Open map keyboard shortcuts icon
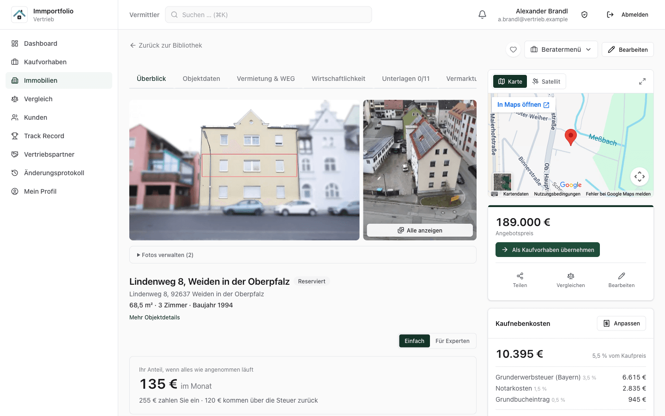The width and height of the screenshot is (665, 416). click(x=495, y=194)
